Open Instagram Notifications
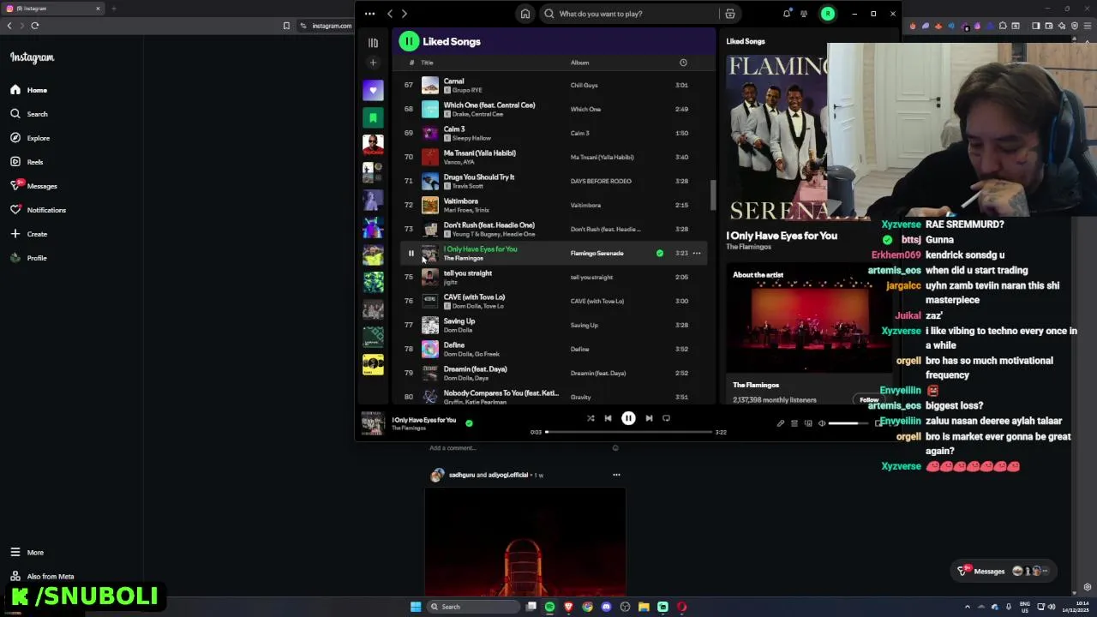Viewport: 1097px width, 617px height. pos(38,210)
